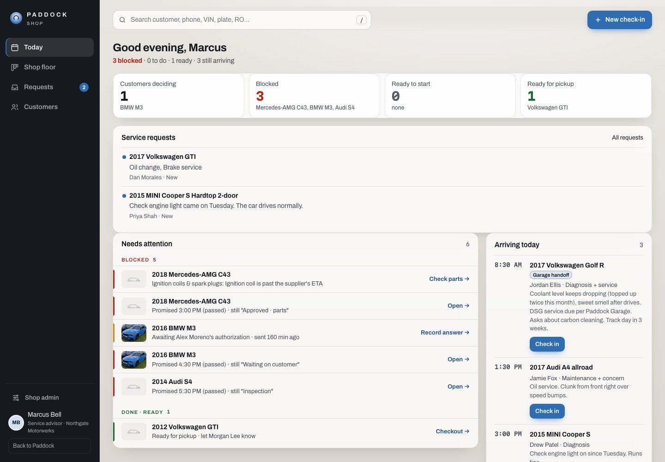Image resolution: width=665 pixels, height=462 pixels.
Task: Open the 2015 MINI Cooper S Hardtop request
Action: (382, 206)
